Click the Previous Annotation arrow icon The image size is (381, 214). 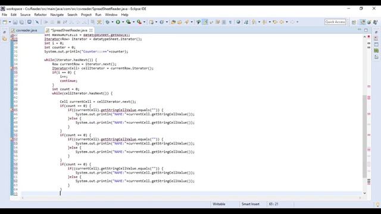click(x=264, y=22)
